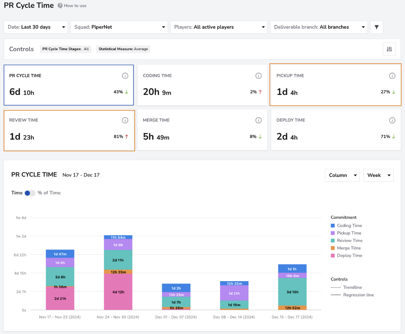405x334 pixels.
Task: Show info for Merge Time card
Action: 259,120
